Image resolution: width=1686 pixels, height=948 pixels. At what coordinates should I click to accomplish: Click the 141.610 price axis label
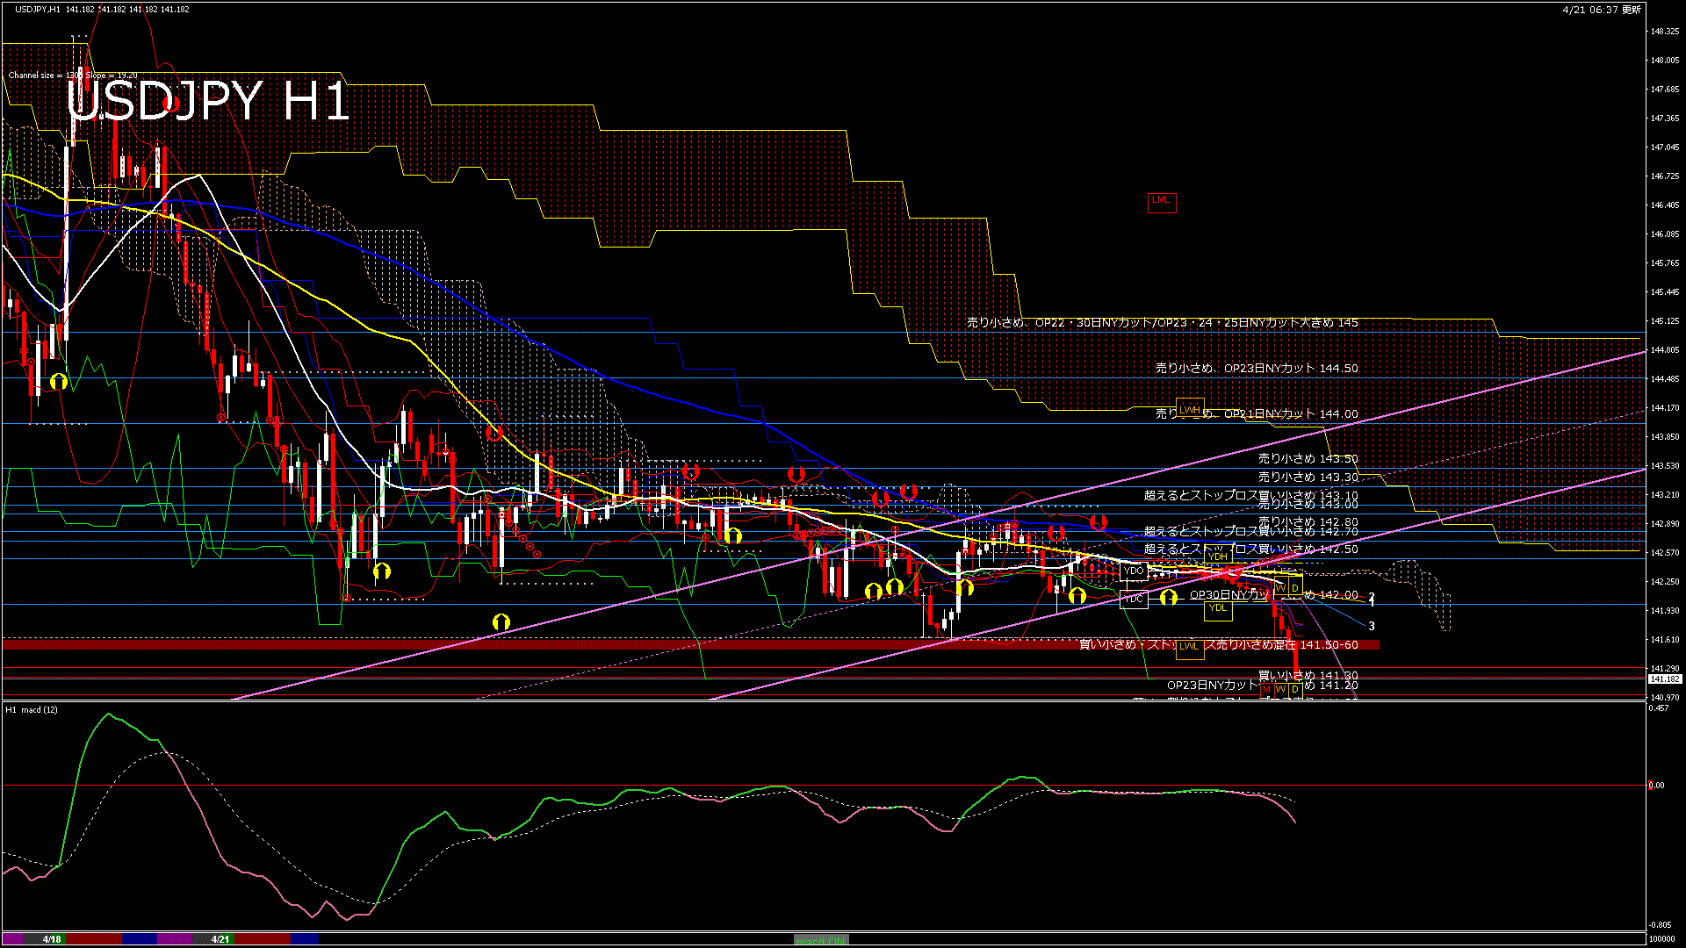coord(1665,640)
